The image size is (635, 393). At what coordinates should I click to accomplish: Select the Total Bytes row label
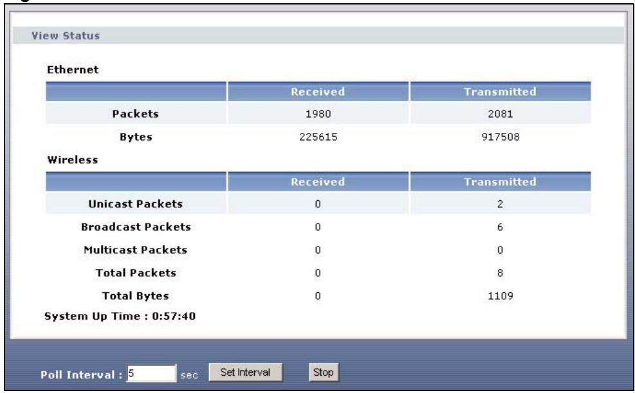point(136,296)
